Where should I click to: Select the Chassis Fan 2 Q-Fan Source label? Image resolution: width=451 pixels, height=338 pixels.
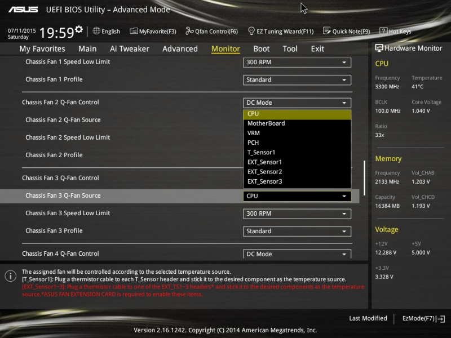click(63, 120)
